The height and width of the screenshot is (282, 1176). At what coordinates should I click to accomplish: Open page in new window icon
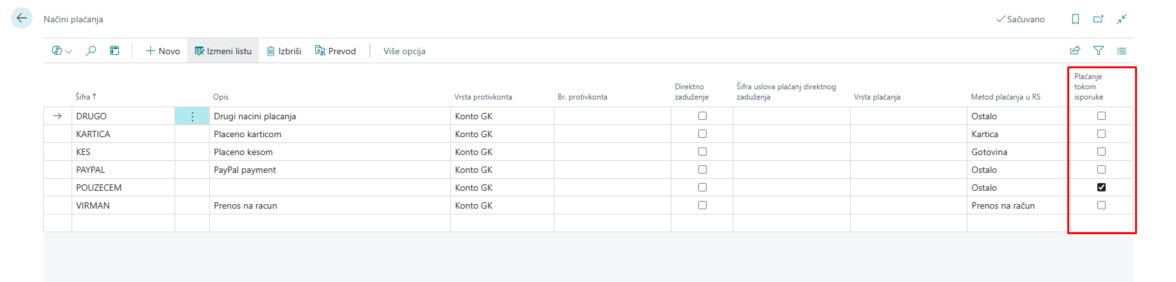point(1099,19)
